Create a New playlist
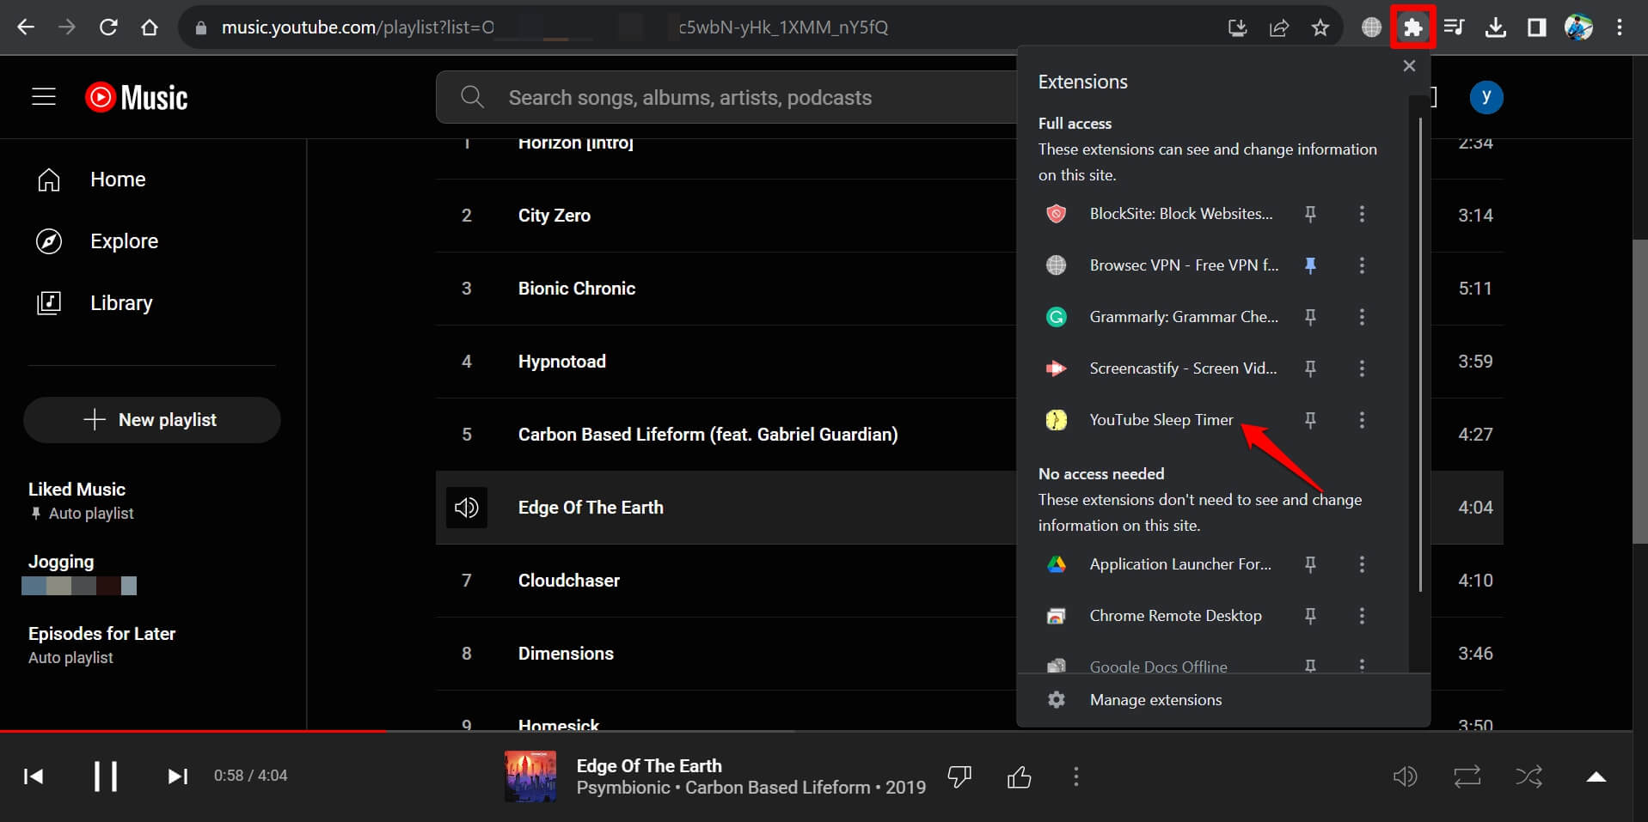 (152, 420)
